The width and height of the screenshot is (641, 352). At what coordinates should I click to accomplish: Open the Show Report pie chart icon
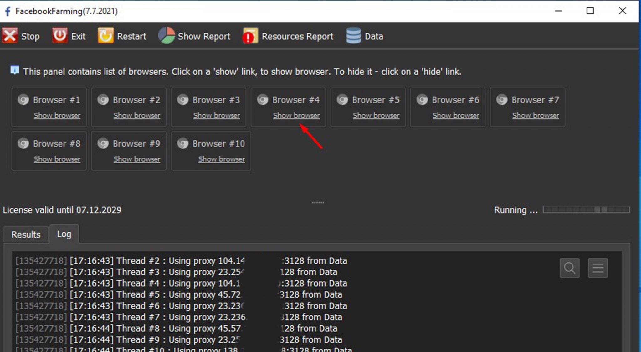pyautogui.click(x=167, y=35)
